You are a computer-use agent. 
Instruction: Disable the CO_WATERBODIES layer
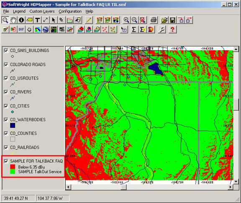tap(6, 120)
